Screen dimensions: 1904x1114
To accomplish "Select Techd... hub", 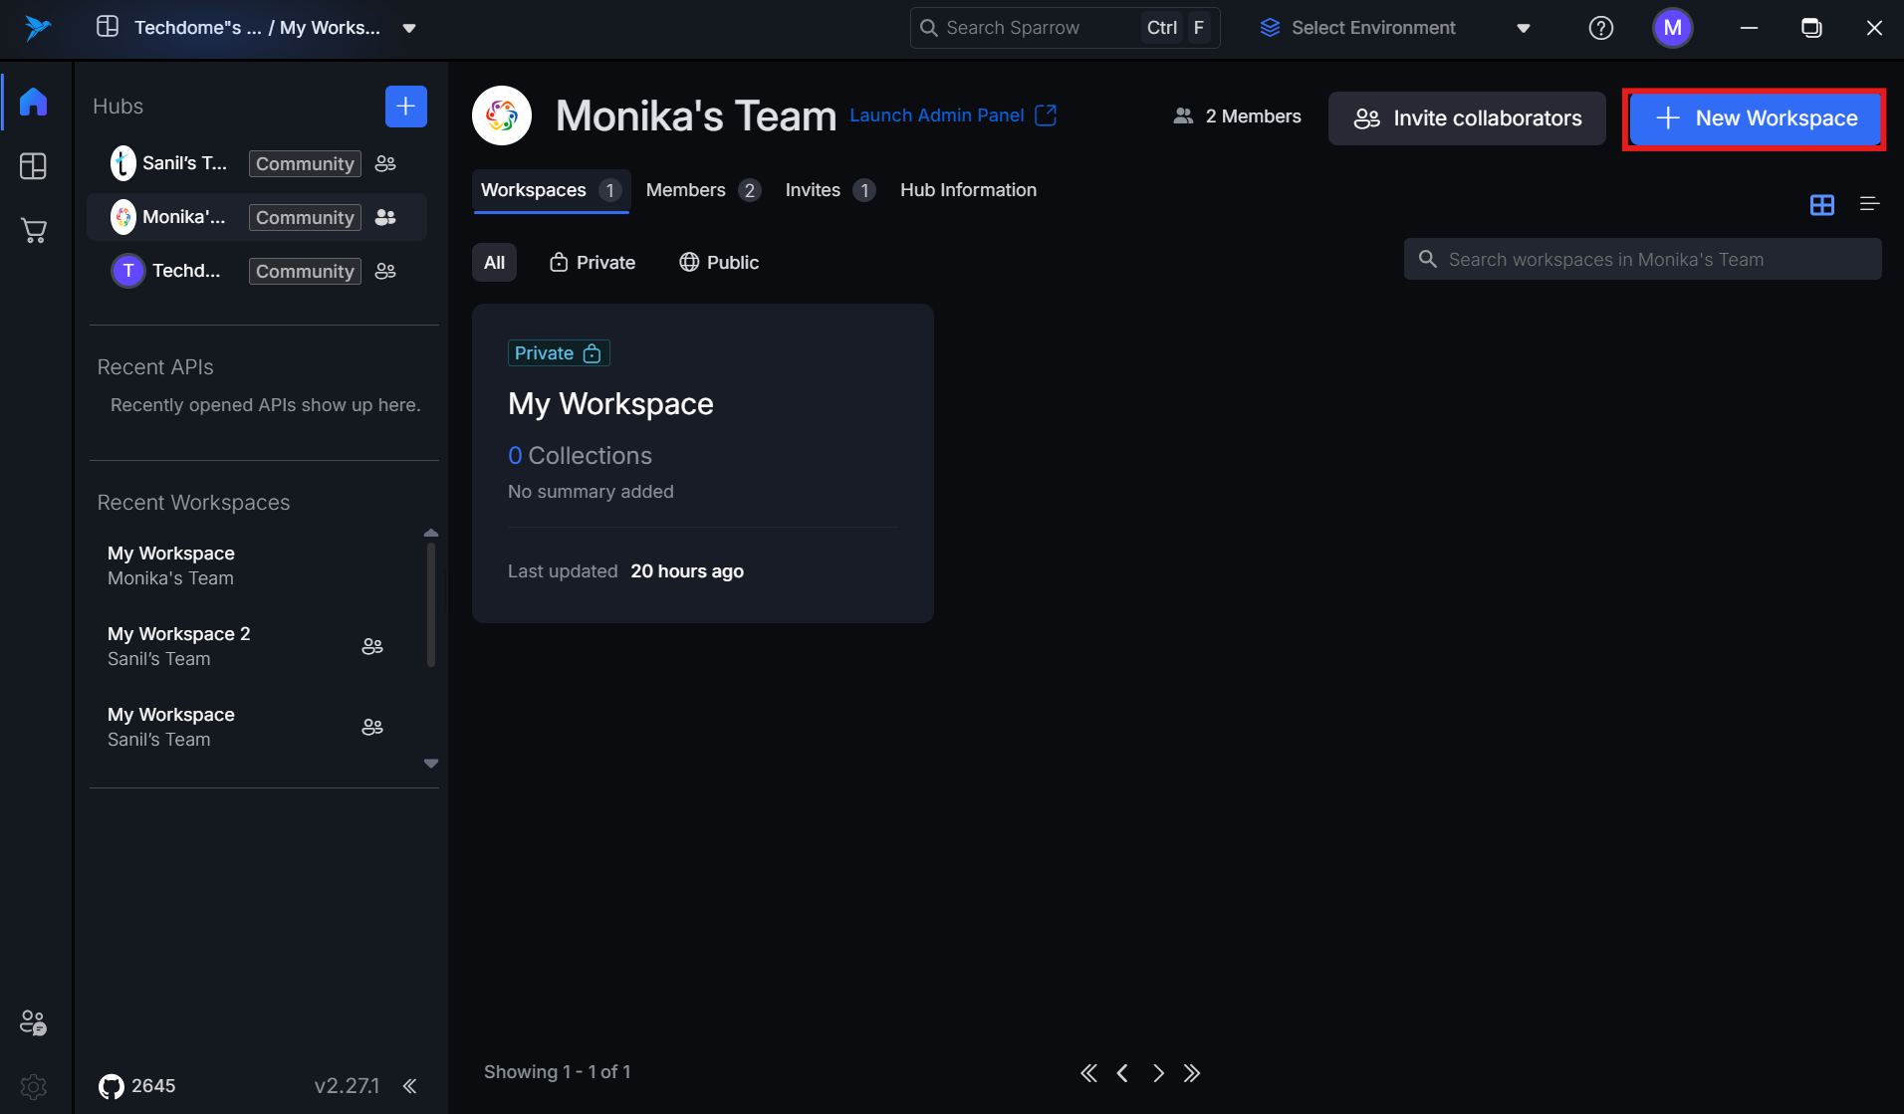I will 257,271.
